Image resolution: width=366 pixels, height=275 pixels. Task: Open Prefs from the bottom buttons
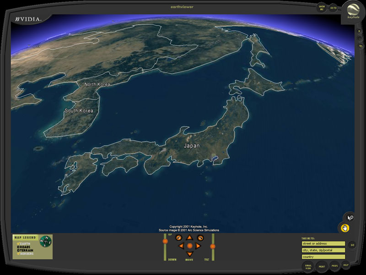[x=335, y=265]
